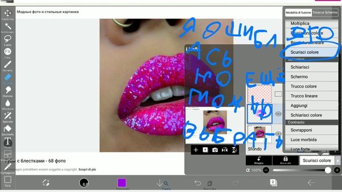Flip the layer vertically icon

234,150
